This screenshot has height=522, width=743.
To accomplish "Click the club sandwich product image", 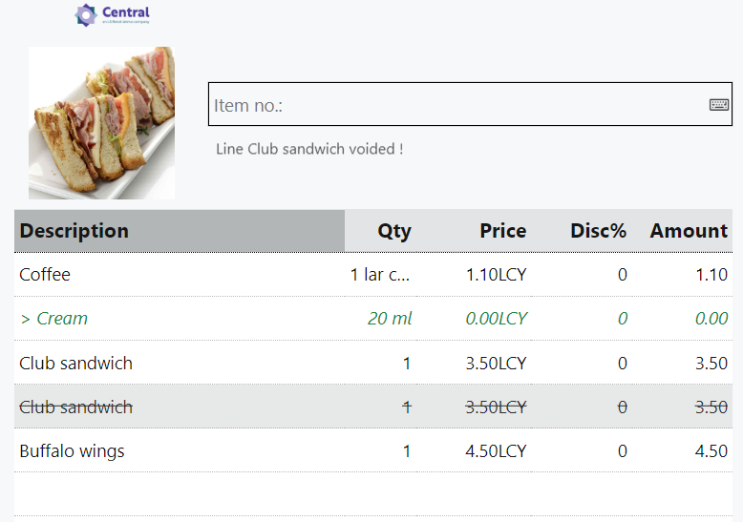I will click(101, 123).
